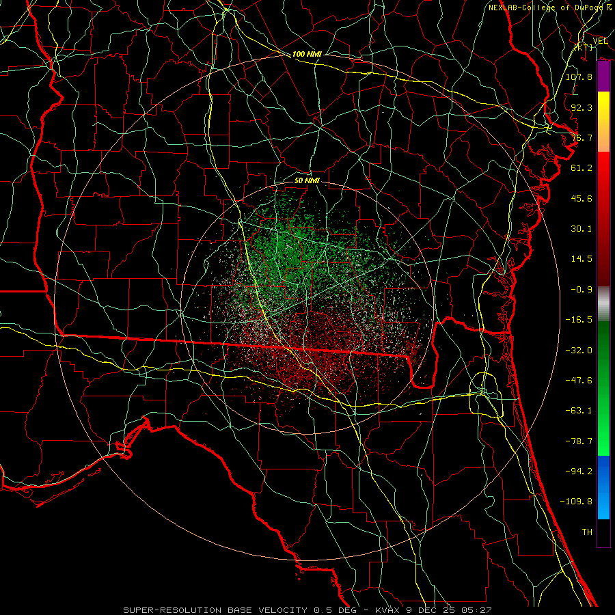This screenshot has width=615, height=615.
Task: Select the 45.6 velocity scale value
Action: pos(582,198)
